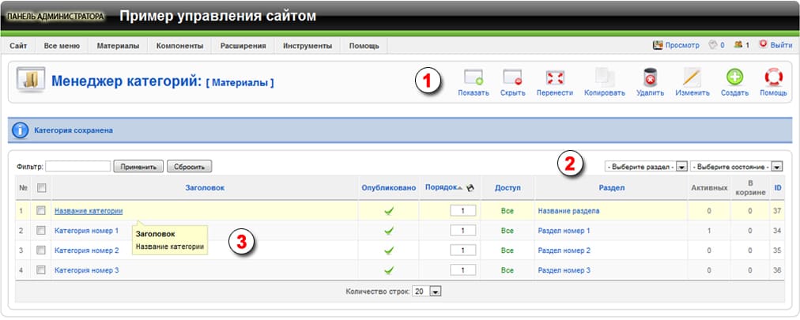Toggle published checkmark for Категория номер 2
The height and width of the screenshot is (320, 800).
(x=388, y=250)
